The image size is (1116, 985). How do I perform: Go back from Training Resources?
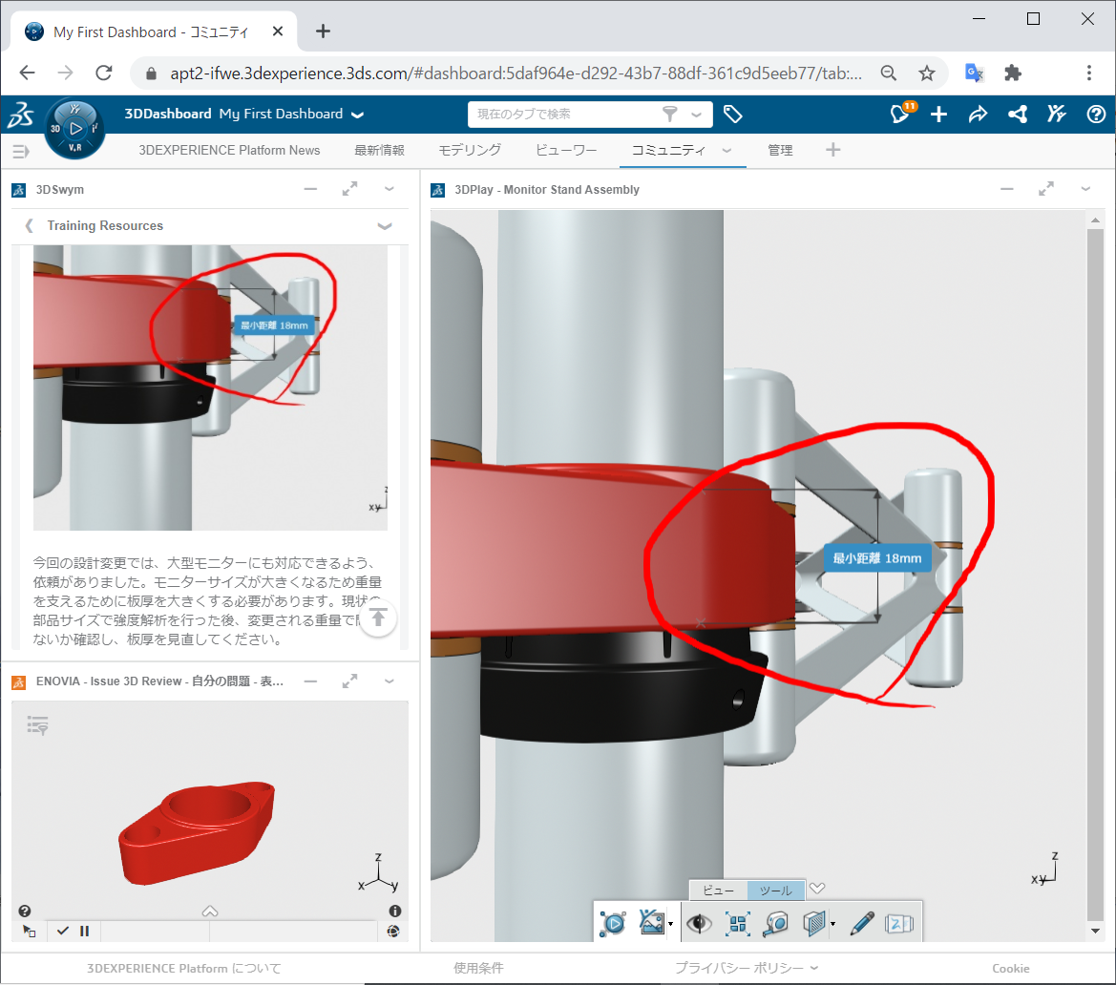point(29,225)
